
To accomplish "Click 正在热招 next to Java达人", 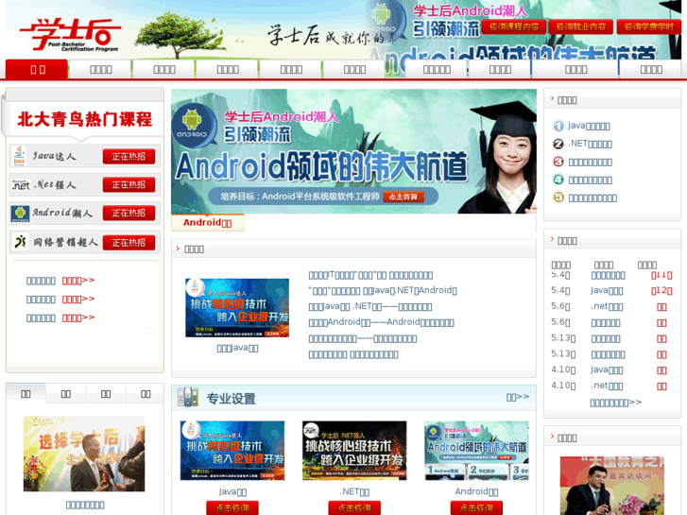I will pyautogui.click(x=129, y=157).
